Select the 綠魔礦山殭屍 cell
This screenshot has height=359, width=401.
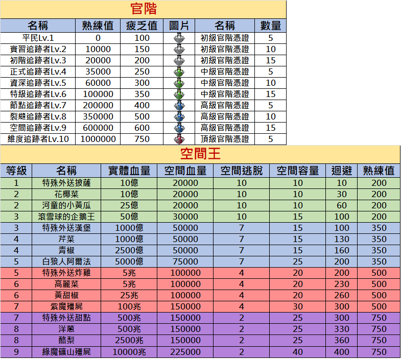pyautogui.click(x=66, y=352)
